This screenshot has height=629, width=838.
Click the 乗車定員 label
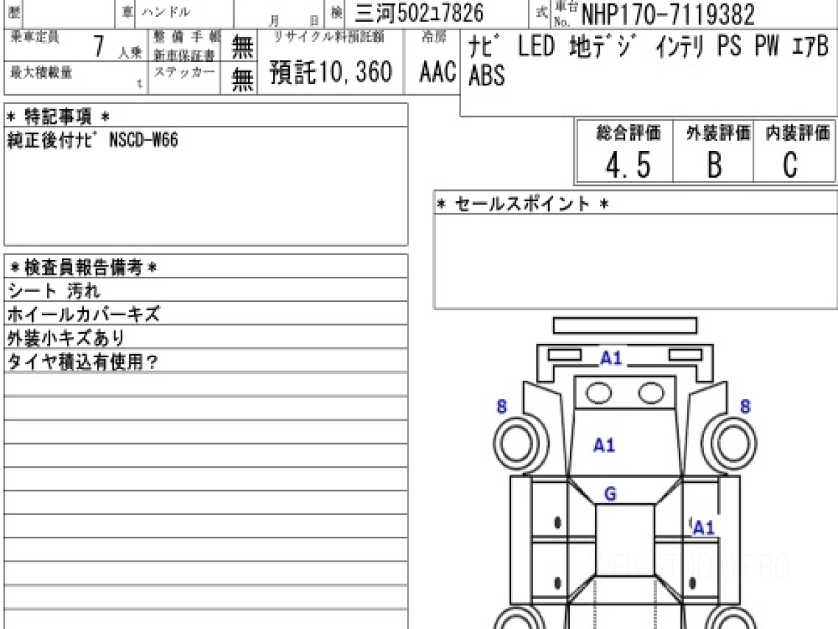click(34, 36)
